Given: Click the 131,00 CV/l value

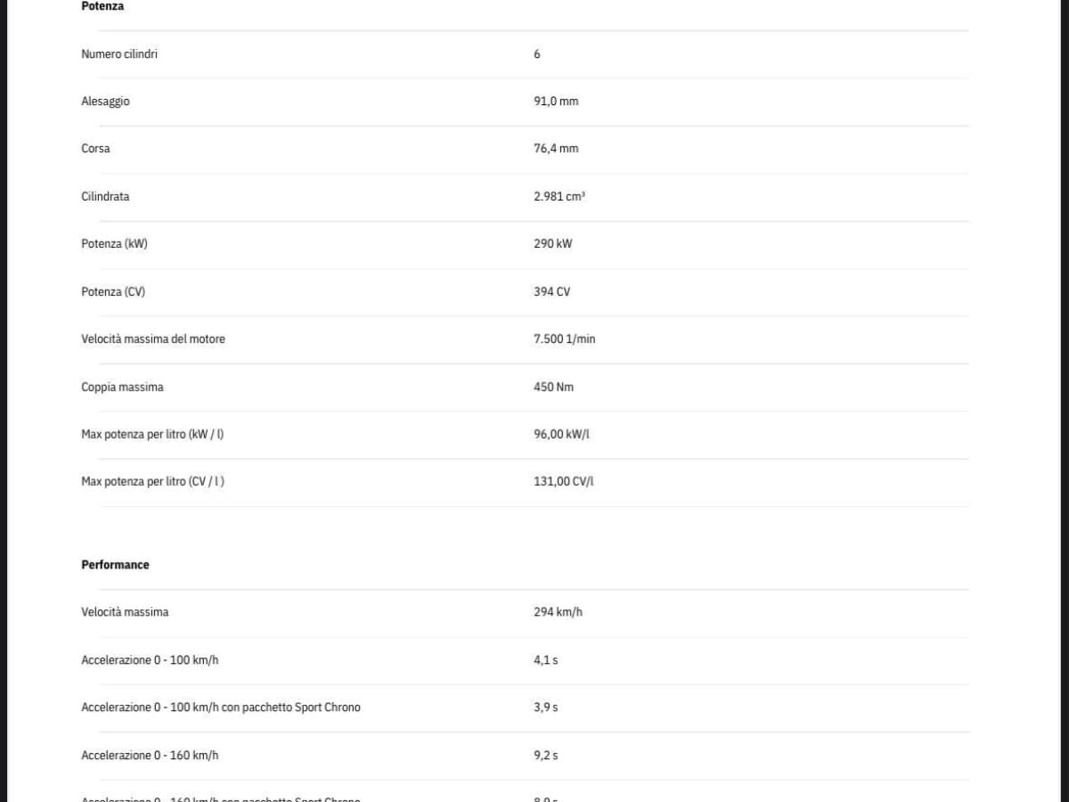Looking at the screenshot, I should [564, 482].
